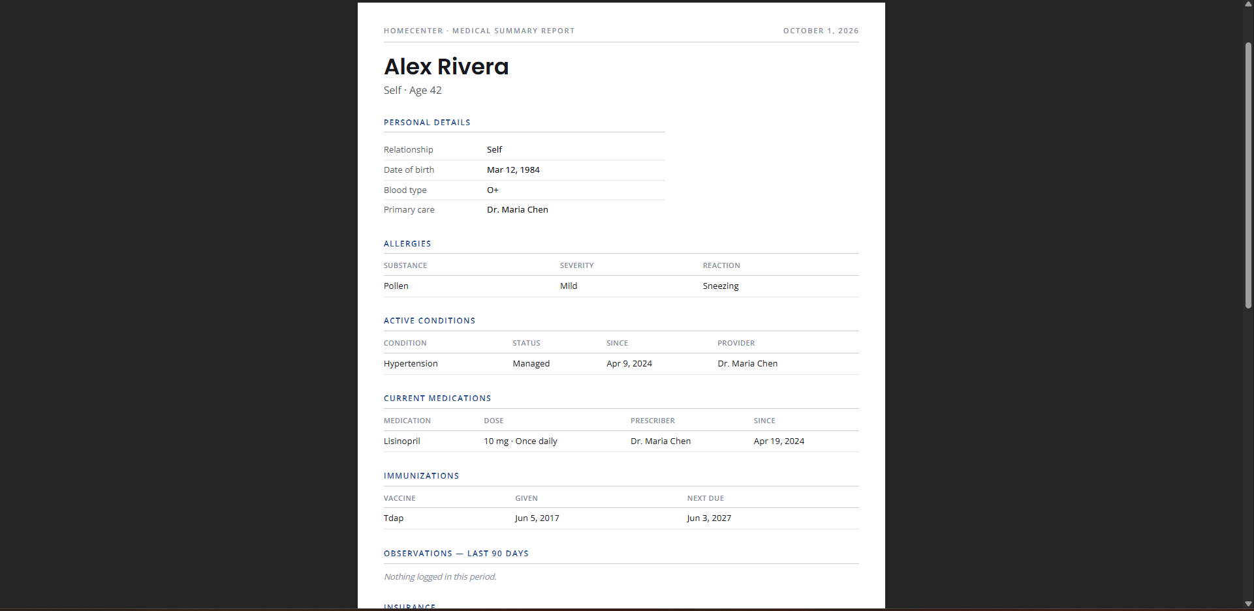Click the Alex Rivera patient name heading
This screenshot has width=1254, height=611.
click(446, 67)
